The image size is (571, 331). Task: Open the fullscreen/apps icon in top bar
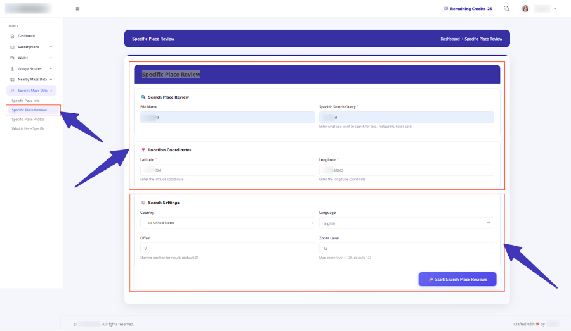tap(506, 9)
